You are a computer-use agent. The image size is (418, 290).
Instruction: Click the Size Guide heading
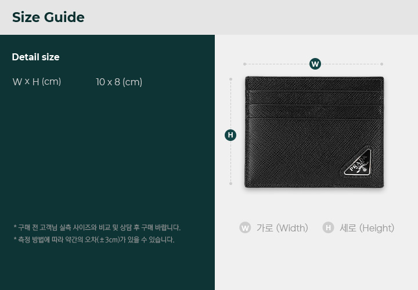(x=48, y=17)
